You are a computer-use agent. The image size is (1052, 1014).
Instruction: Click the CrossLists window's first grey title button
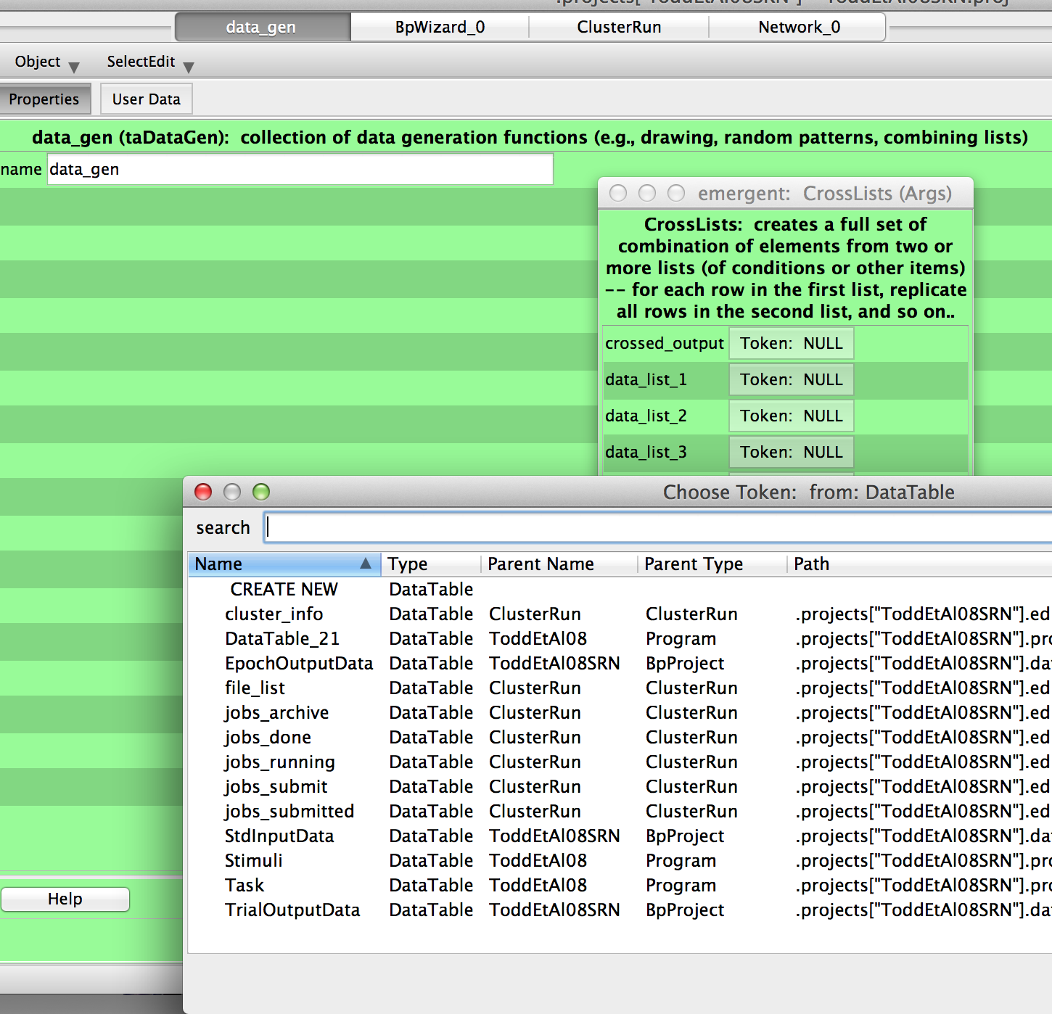(618, 193)
